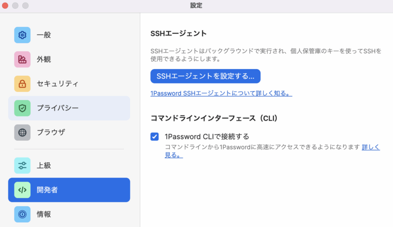Click the 1Password CLIで接続する label text
This screenshot has width=393, height=227.
tap(207, 137)
